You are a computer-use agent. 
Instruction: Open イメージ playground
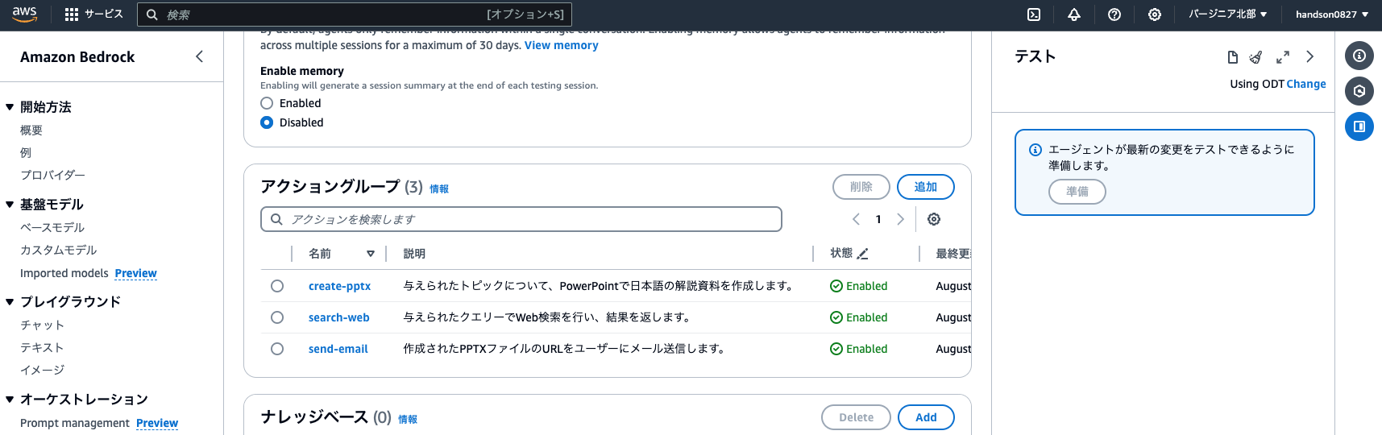coord(42,371)
